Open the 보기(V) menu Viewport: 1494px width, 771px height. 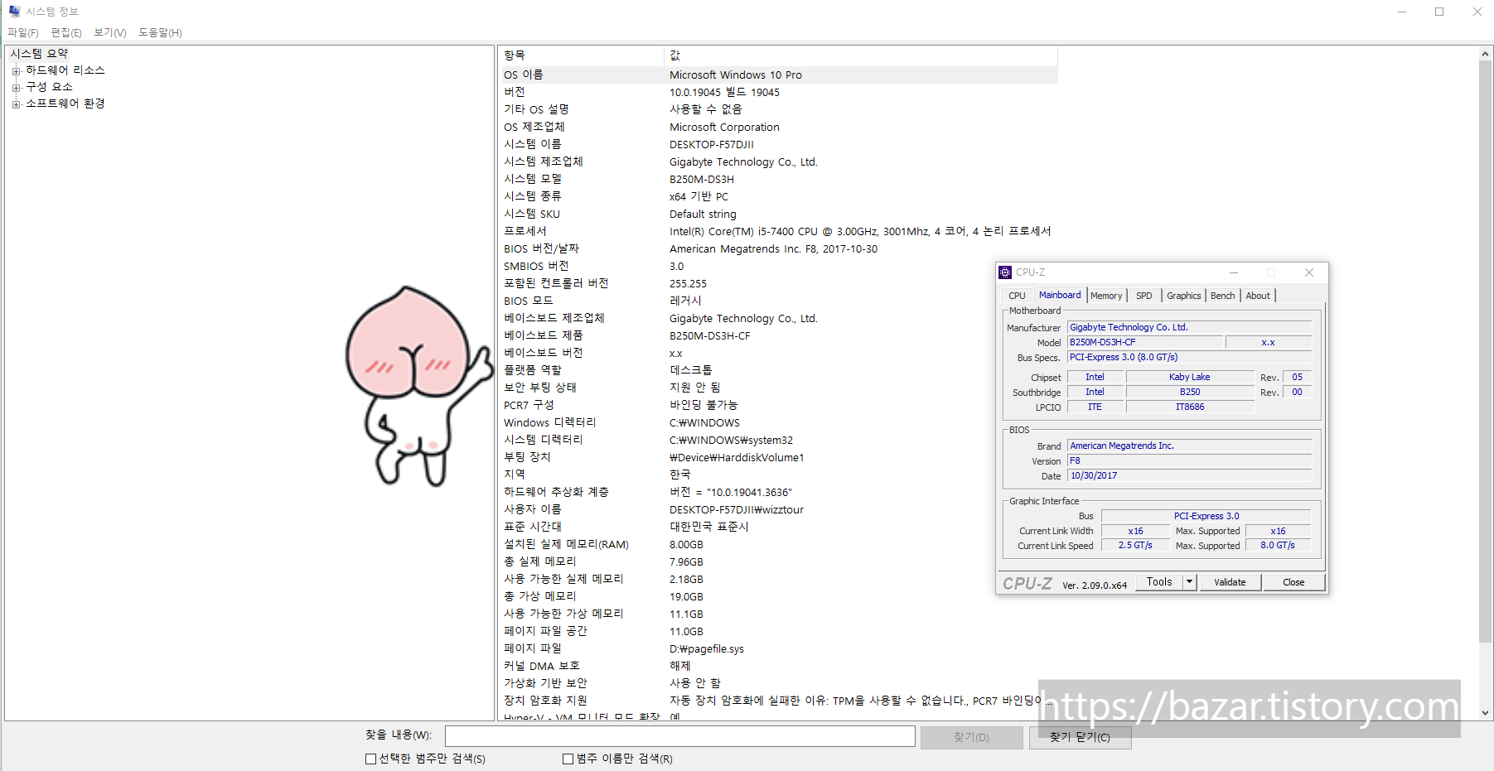pos(110,32)
